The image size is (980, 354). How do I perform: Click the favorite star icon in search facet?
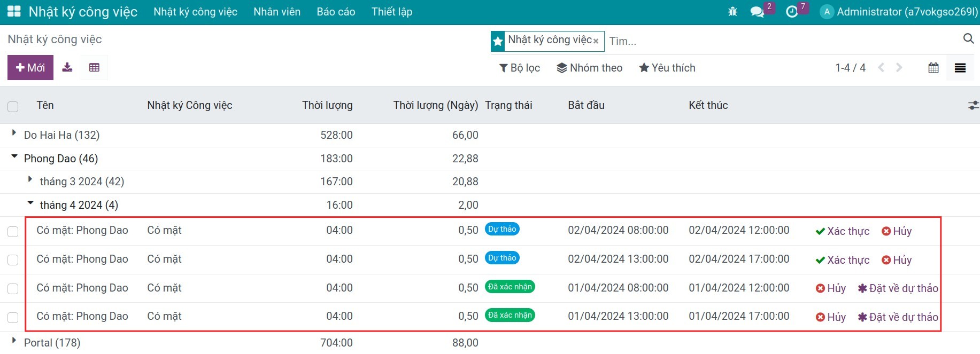click(x=498, y=41)
